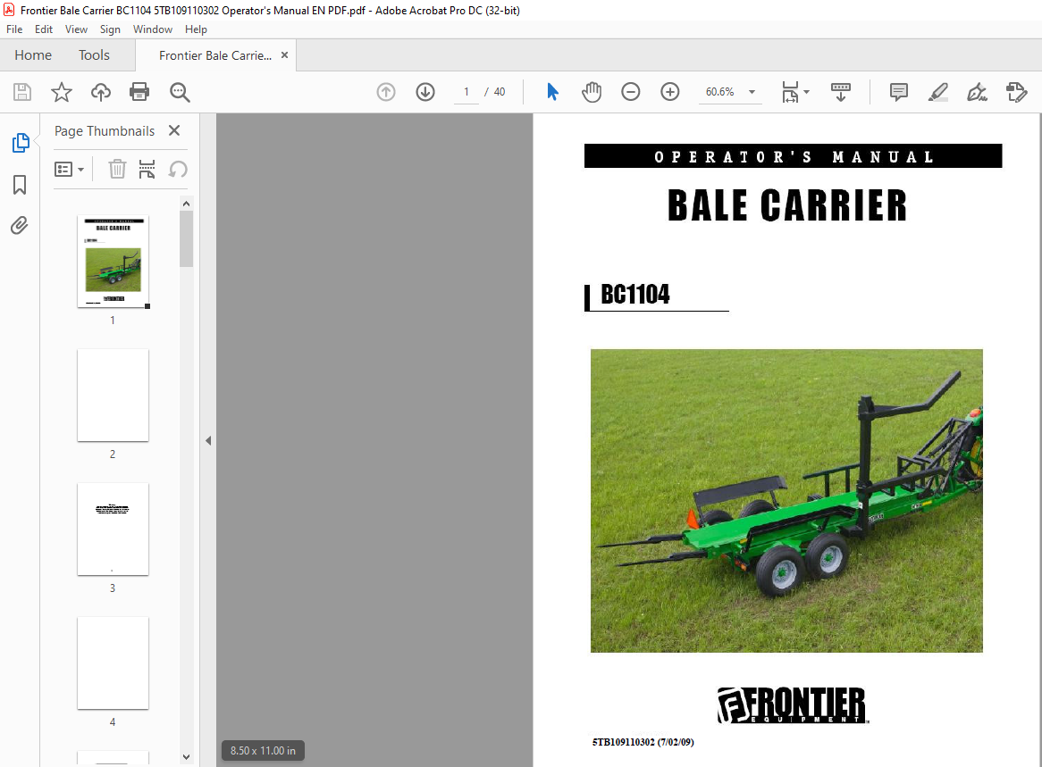Viewport: 1042px width, 767px height.
Task: Click the scrolling mode read tool
Action: [x=841, y=92]
